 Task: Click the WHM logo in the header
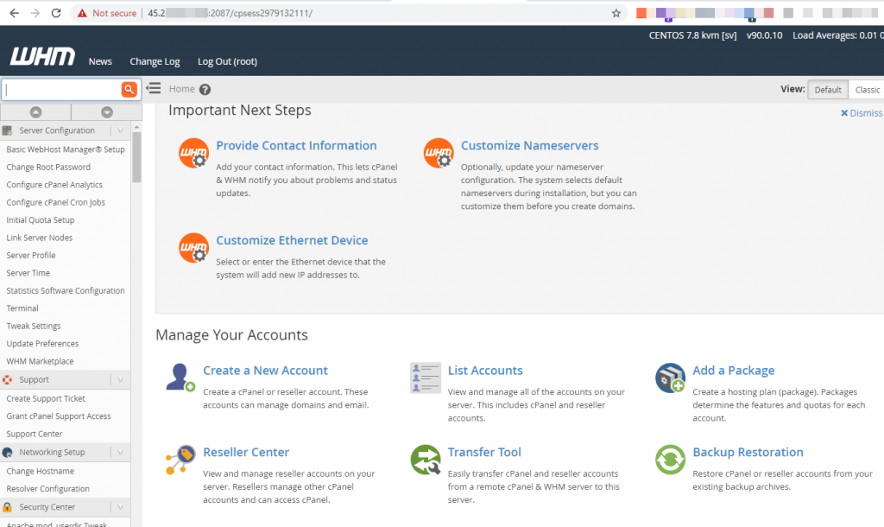tap(42, 56)
